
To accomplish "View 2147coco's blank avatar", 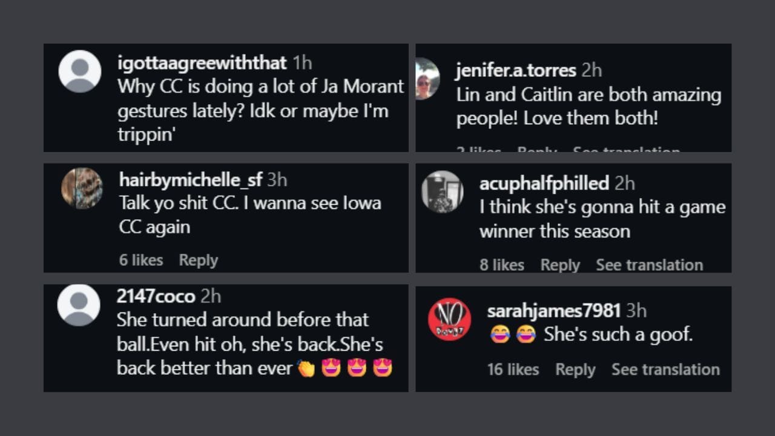I will (79, 305).
